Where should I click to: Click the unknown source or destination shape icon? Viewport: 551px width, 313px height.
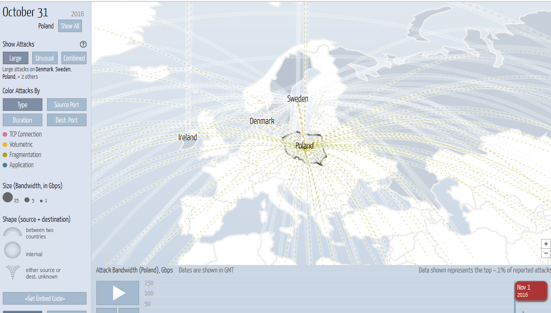(13, 272)
